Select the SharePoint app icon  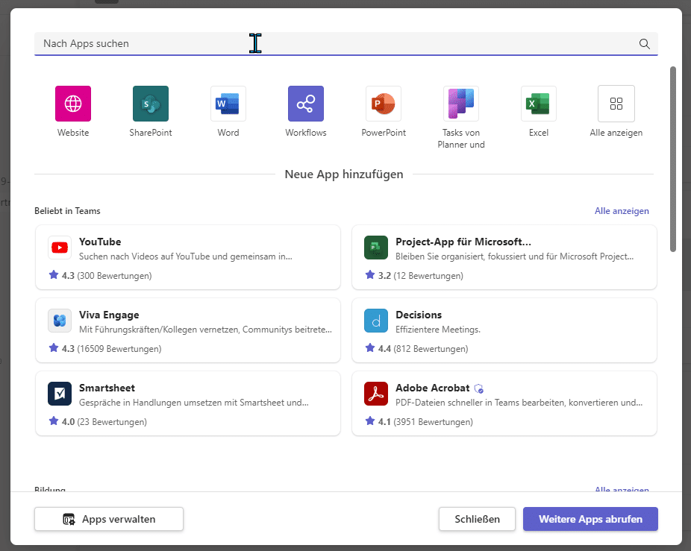[x=151, y=104]
